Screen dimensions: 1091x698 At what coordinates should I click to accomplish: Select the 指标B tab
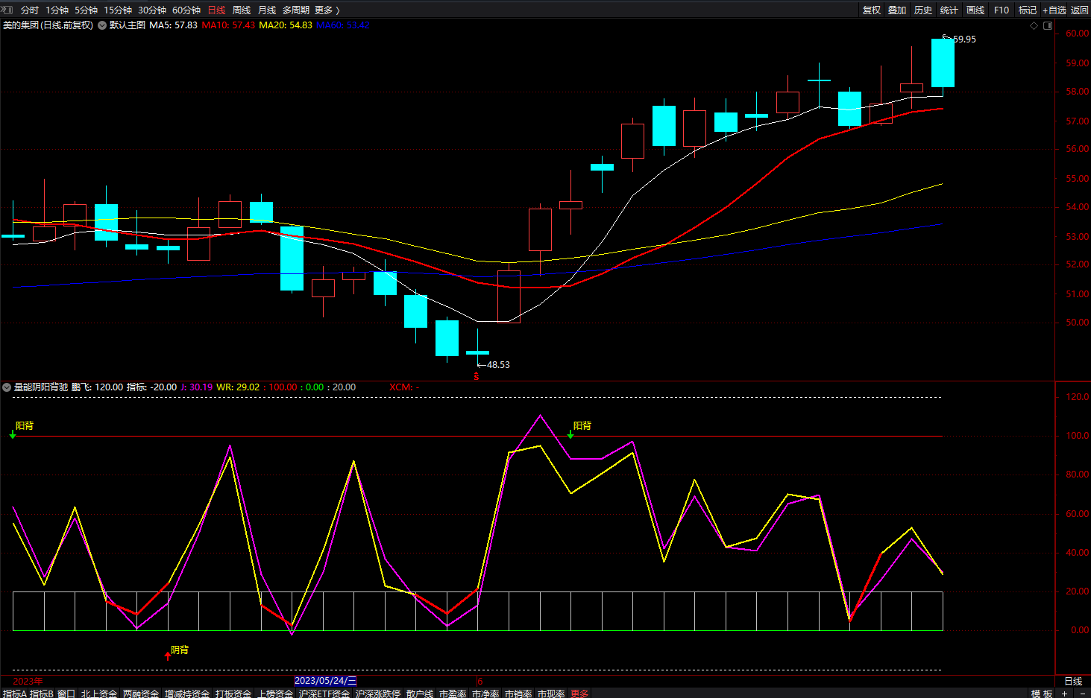(x=42, y=694)
